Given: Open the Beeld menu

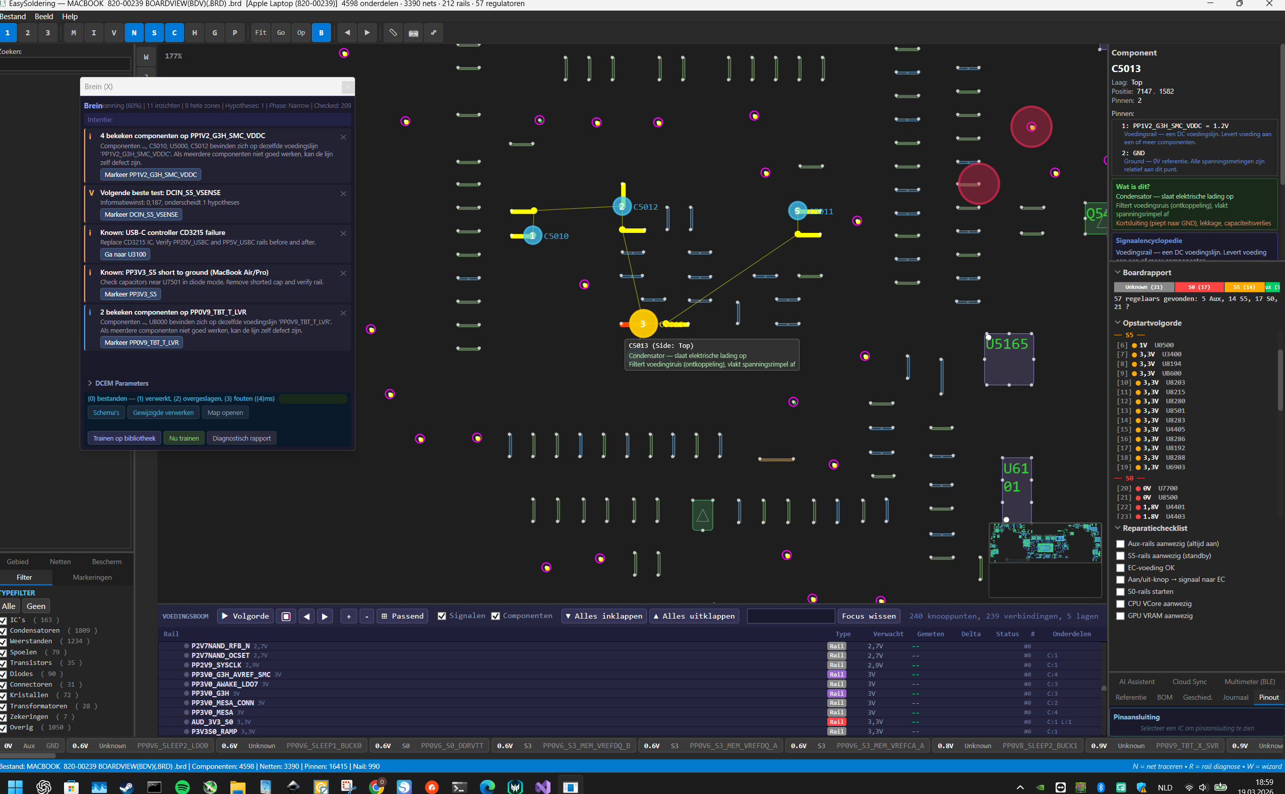Looking at the screenshot, I should (43, 16).
